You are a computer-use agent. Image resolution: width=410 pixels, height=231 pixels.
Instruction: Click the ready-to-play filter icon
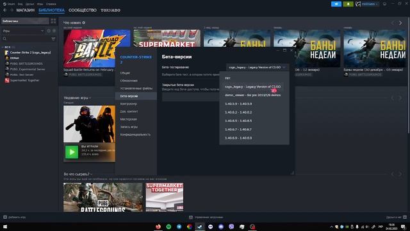click(54, 31)
